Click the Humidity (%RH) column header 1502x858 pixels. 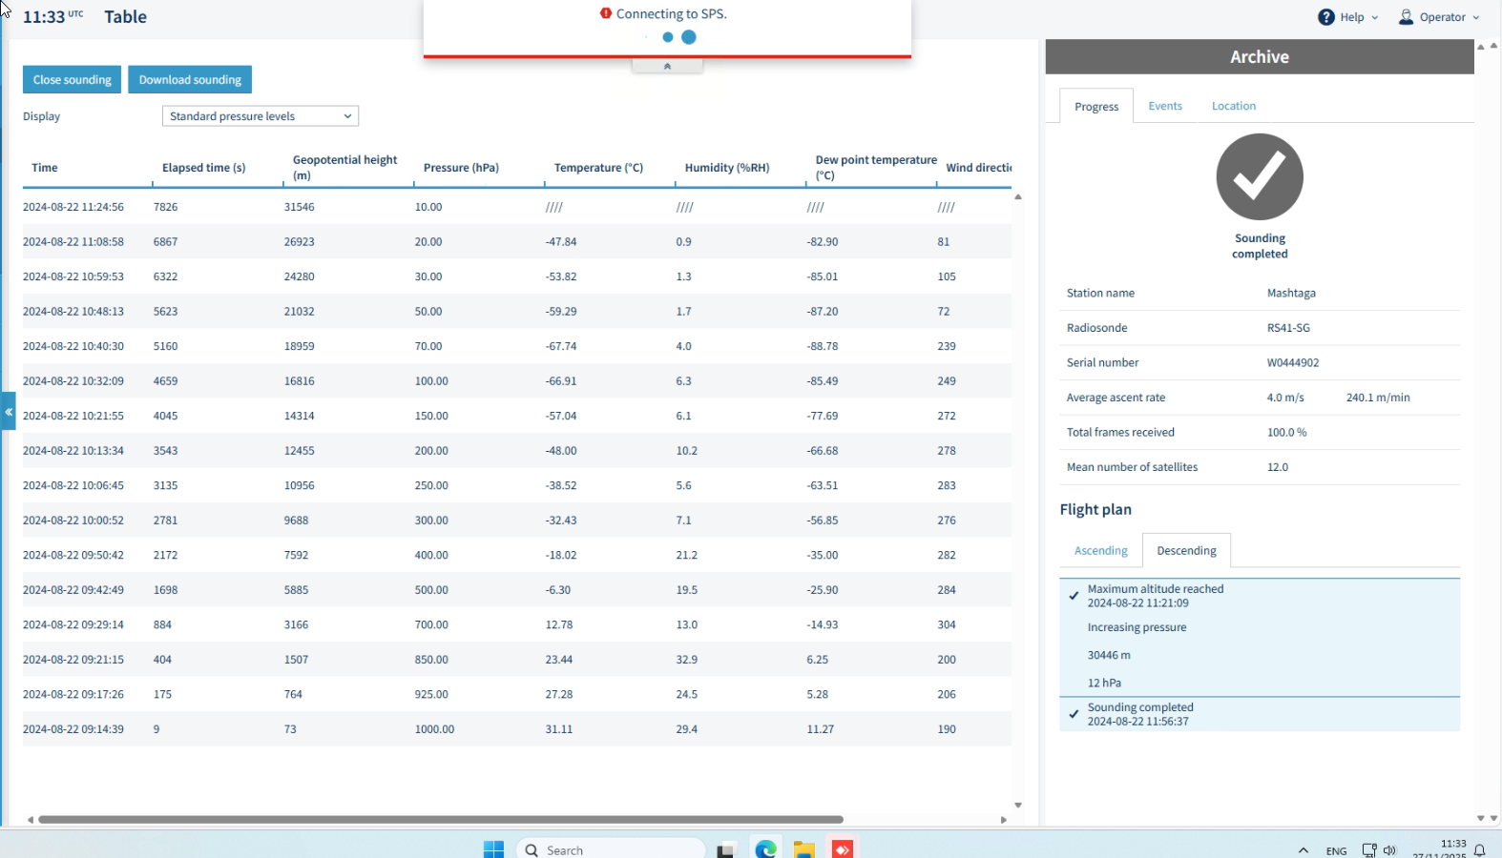coord(727,168)
